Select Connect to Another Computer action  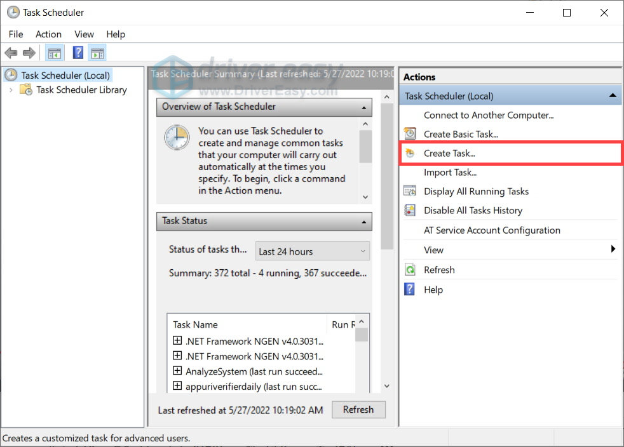click(x=489, y=115)
